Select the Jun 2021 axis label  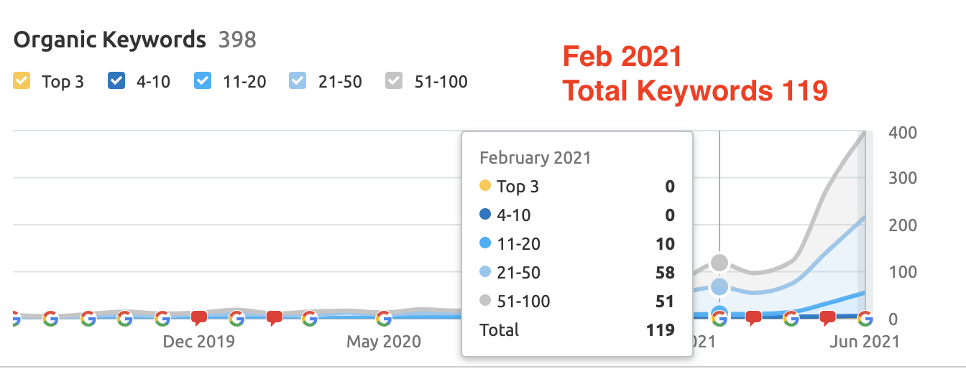click(x=865, y=341)
